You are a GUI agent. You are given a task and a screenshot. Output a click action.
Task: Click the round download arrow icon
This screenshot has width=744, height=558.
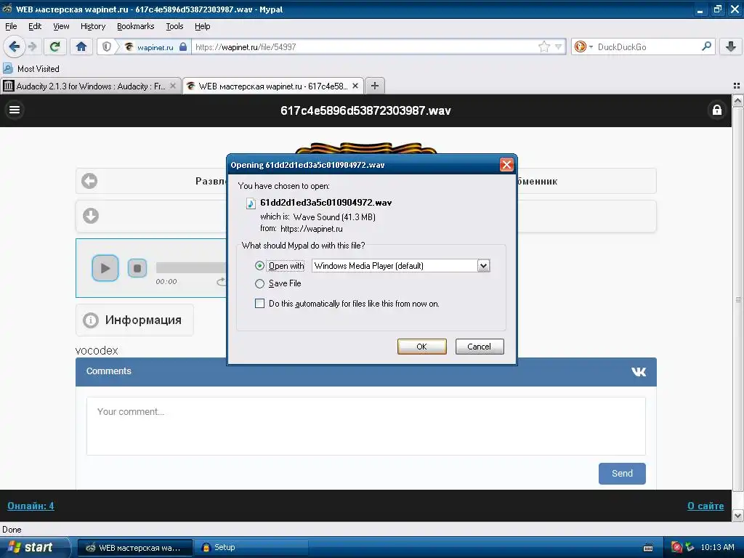coord(91,216)
